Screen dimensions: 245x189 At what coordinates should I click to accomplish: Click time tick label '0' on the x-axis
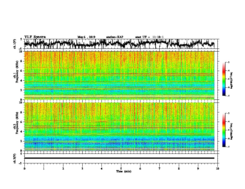[x=24, y=169]
